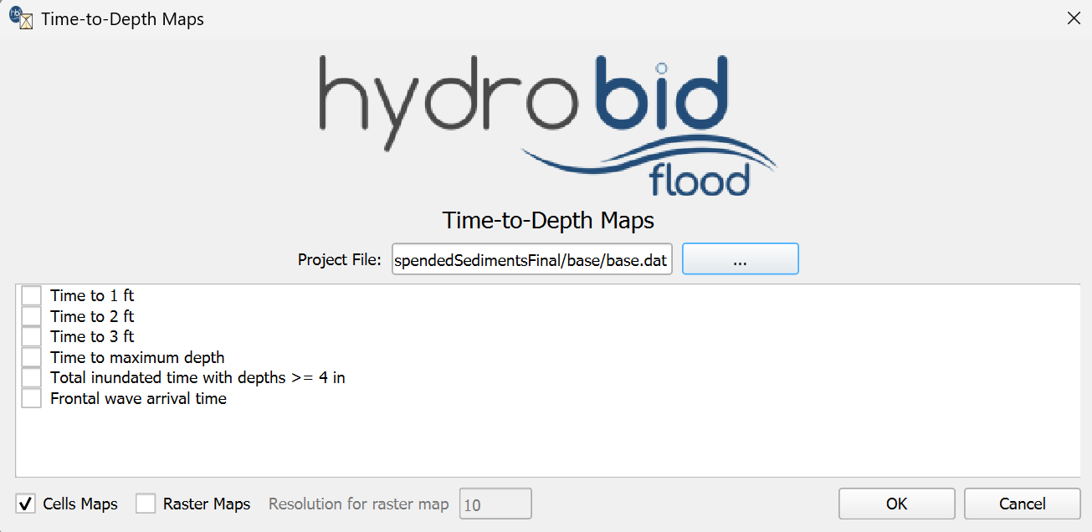Uncheck the Cells Maps option
This screenshot has width=1092, height=532.
[x=27, y=504]
